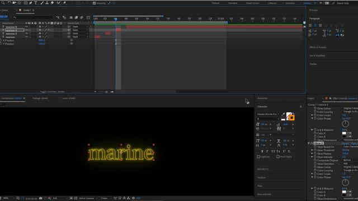The width and height of the screenshot is (358, 201).
Task: Select the Zoom tool in the toolbar
Action: 3,3
